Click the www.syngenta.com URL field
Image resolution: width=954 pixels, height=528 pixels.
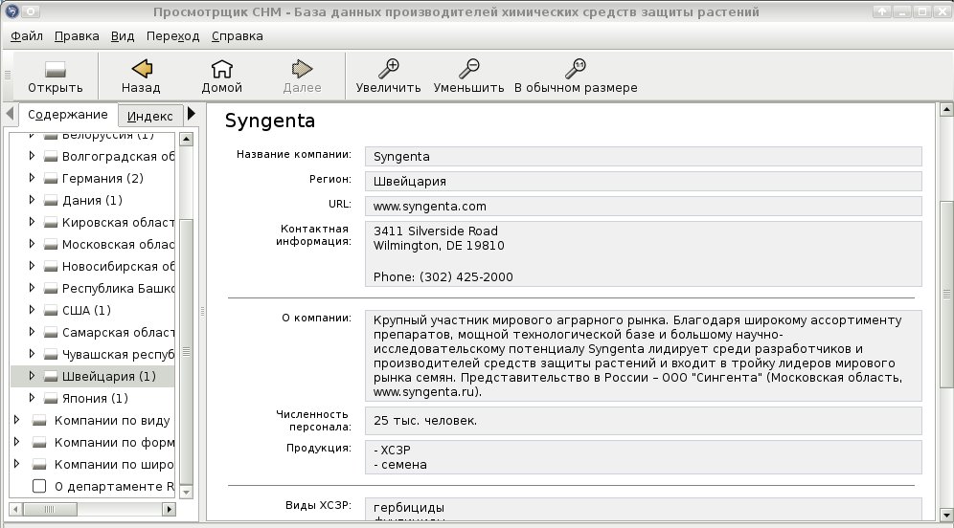(643, 206)
